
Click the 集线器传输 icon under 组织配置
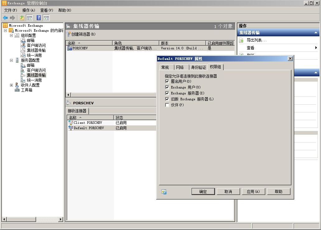pos(23,50)
